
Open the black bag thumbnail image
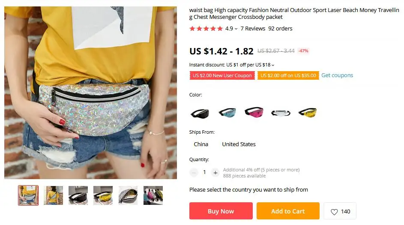pyautogui.click(x=78, y=195)
